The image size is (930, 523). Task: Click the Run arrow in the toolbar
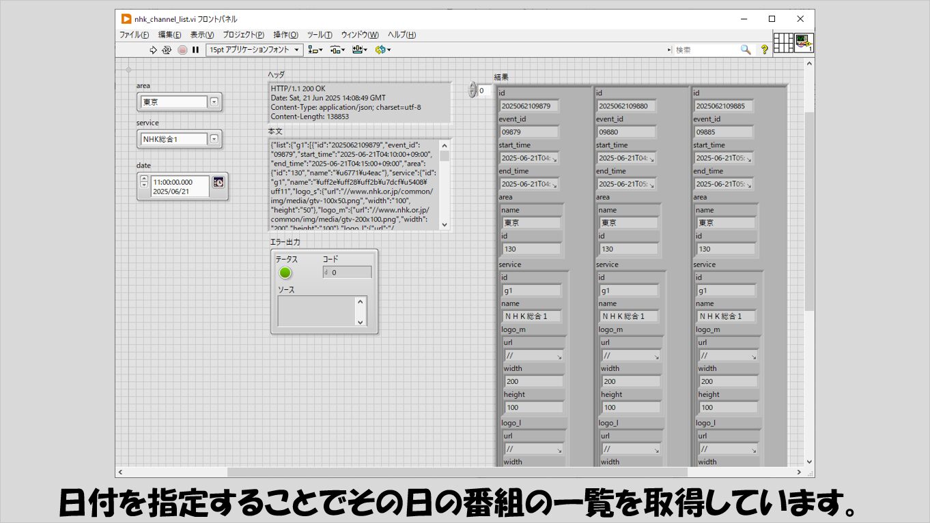(154, 50)
